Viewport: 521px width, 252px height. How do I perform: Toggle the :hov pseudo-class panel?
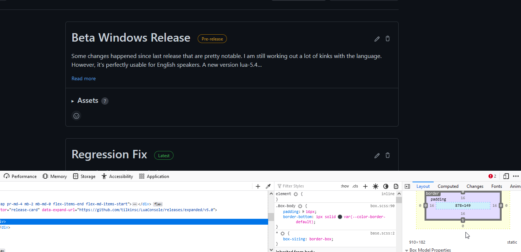[x=345, y=186]
